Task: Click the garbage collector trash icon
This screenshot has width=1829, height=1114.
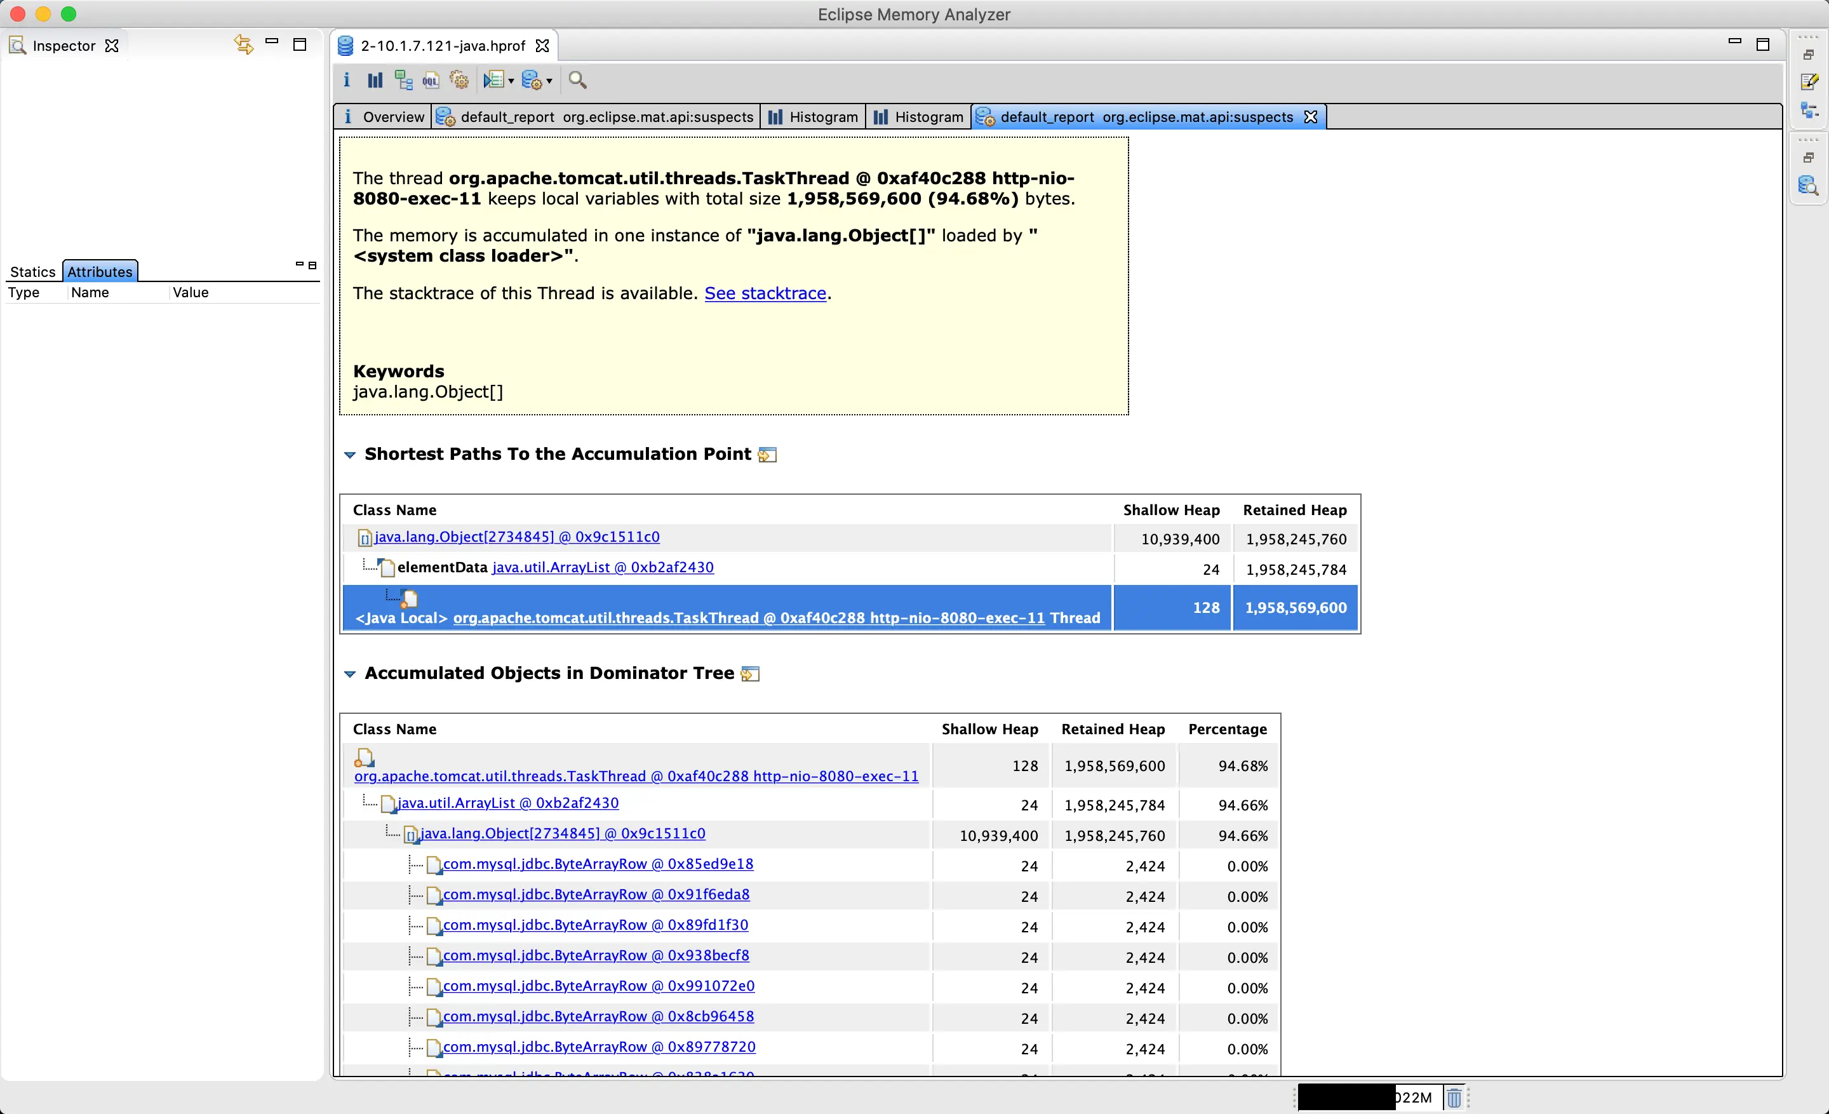Action: tap(1454, 1097)
